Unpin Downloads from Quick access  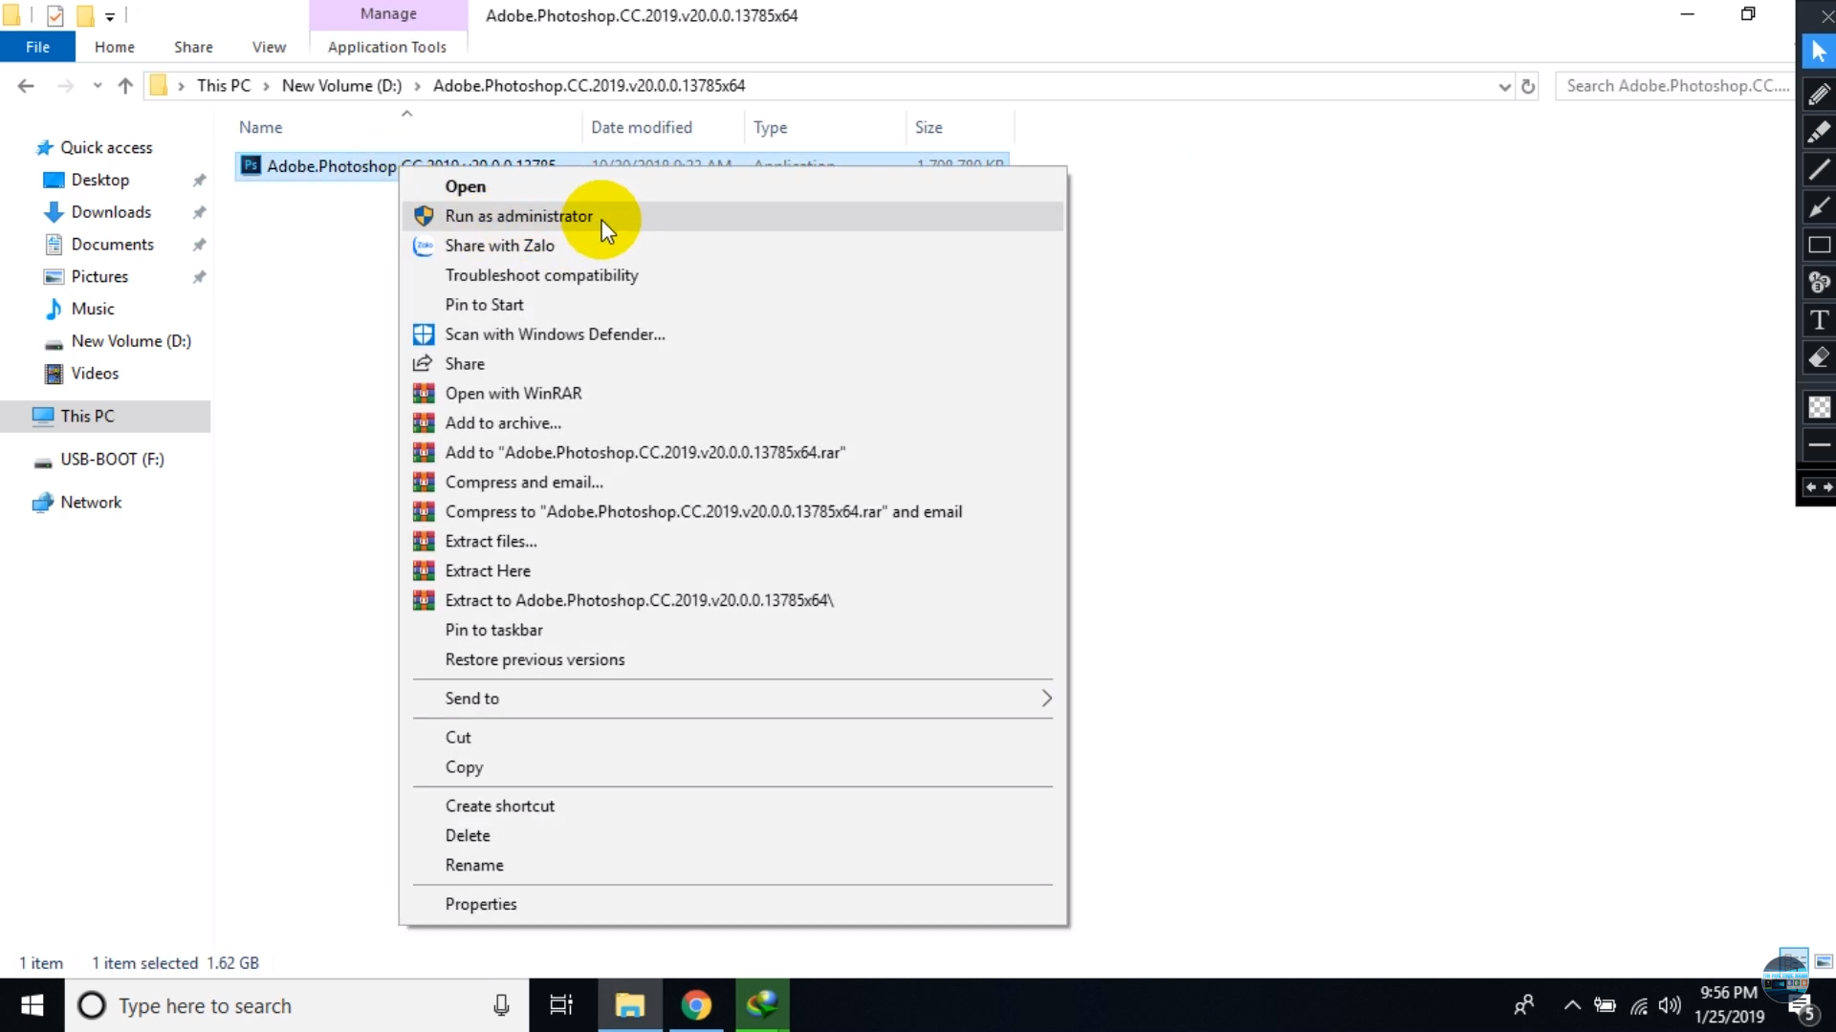[x=200, y=212]
